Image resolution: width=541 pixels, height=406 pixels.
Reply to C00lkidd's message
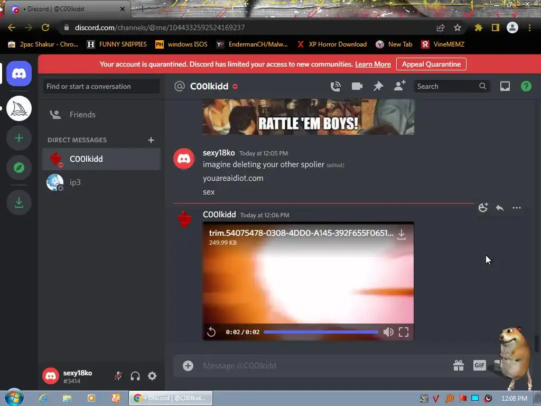(500, 207)
